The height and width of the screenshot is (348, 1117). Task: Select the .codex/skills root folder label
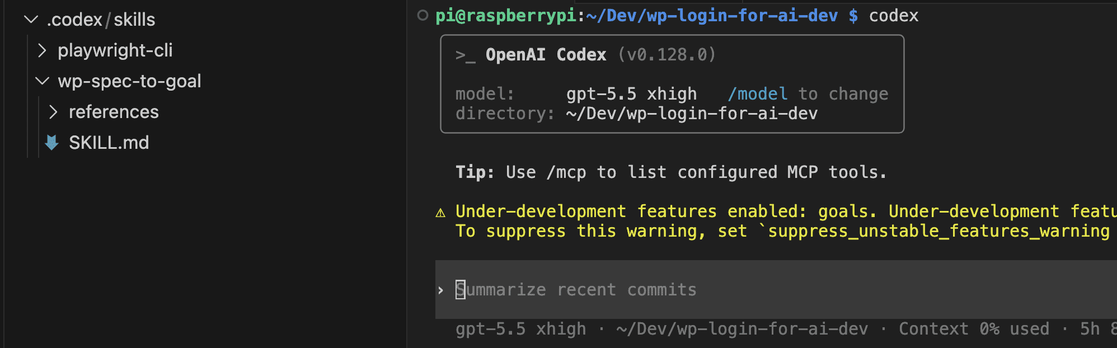[101, 20]
